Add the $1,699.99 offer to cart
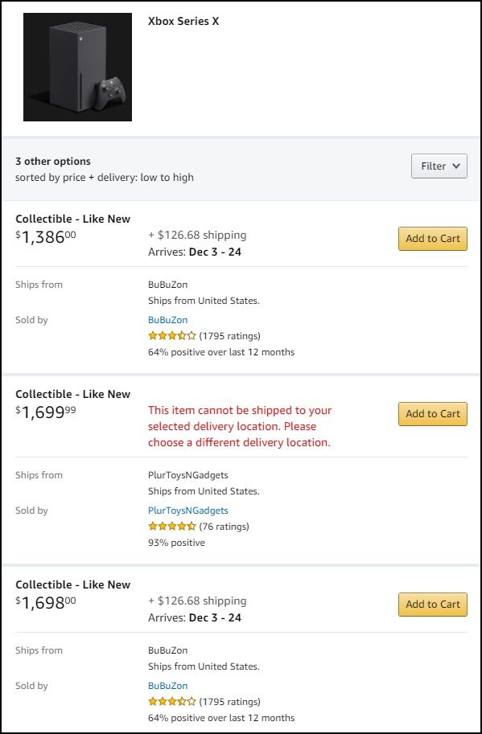The width and height of the screenshot is (482, 734). pos(432,413)
